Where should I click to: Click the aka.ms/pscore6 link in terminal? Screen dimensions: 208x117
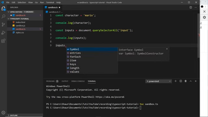[110, 97]
